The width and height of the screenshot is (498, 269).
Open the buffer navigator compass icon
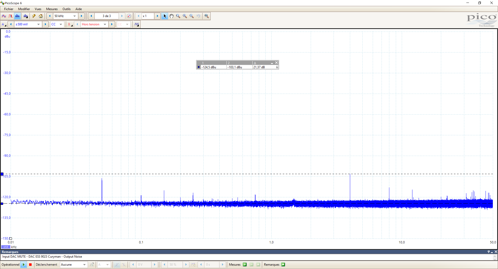click(x=129, y=16)
